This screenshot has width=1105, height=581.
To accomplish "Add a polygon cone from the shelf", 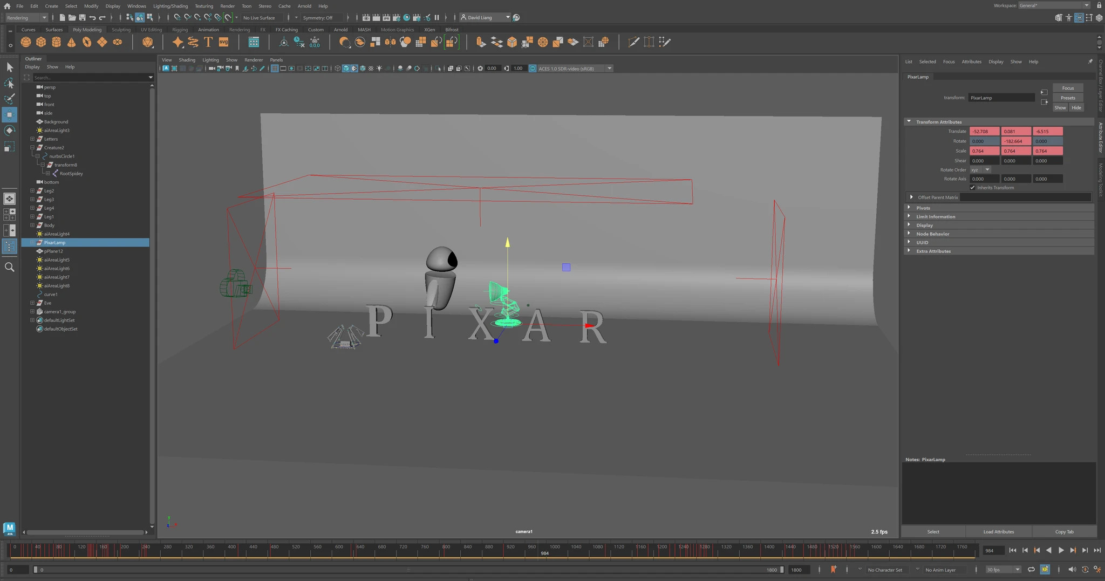I will 71,42.
